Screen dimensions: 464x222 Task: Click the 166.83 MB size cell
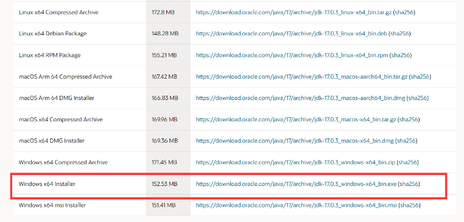click(x=168, y=98)
